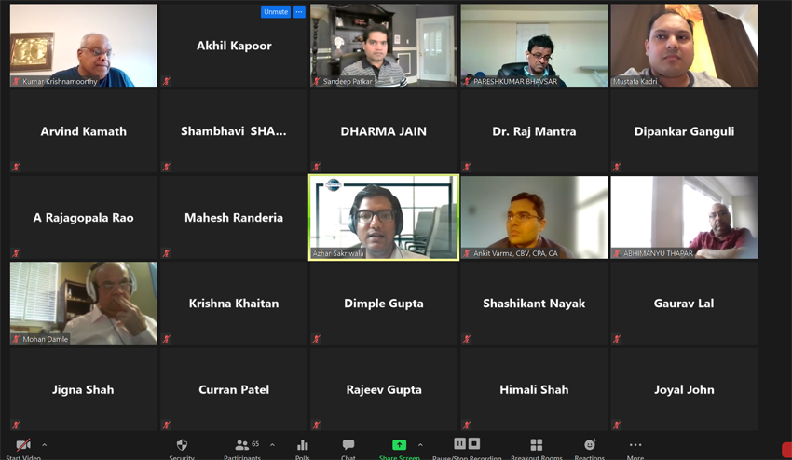Expand share options arrow beside Share Screen
This screenshot has height=460, width=792.
(x=420, y=445)
